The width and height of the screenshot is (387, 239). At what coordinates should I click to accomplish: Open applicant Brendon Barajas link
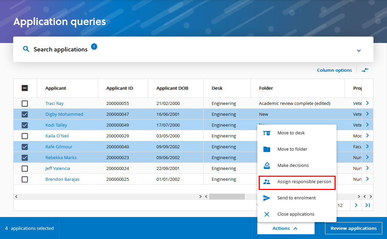(62, 179)
